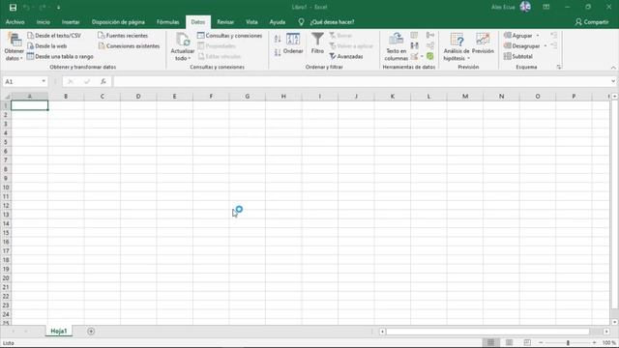Launch Texto en columnas wizard
This screenshot has height=348, width=619.
point(396,47)
